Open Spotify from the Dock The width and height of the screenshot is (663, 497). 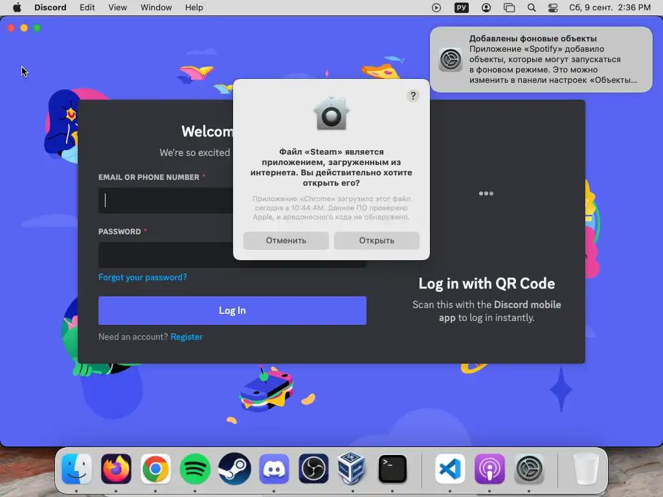pos(195,469)
